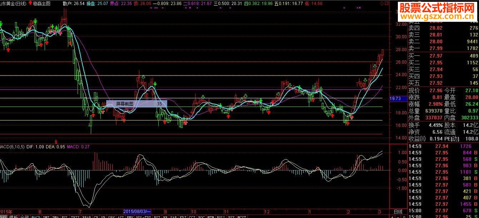Click the 低: 14.58 readout

[x=314, y=3]
